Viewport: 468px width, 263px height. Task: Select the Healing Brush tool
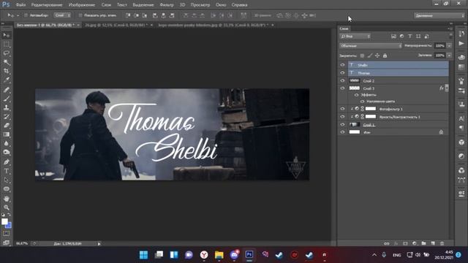[7, 89]
